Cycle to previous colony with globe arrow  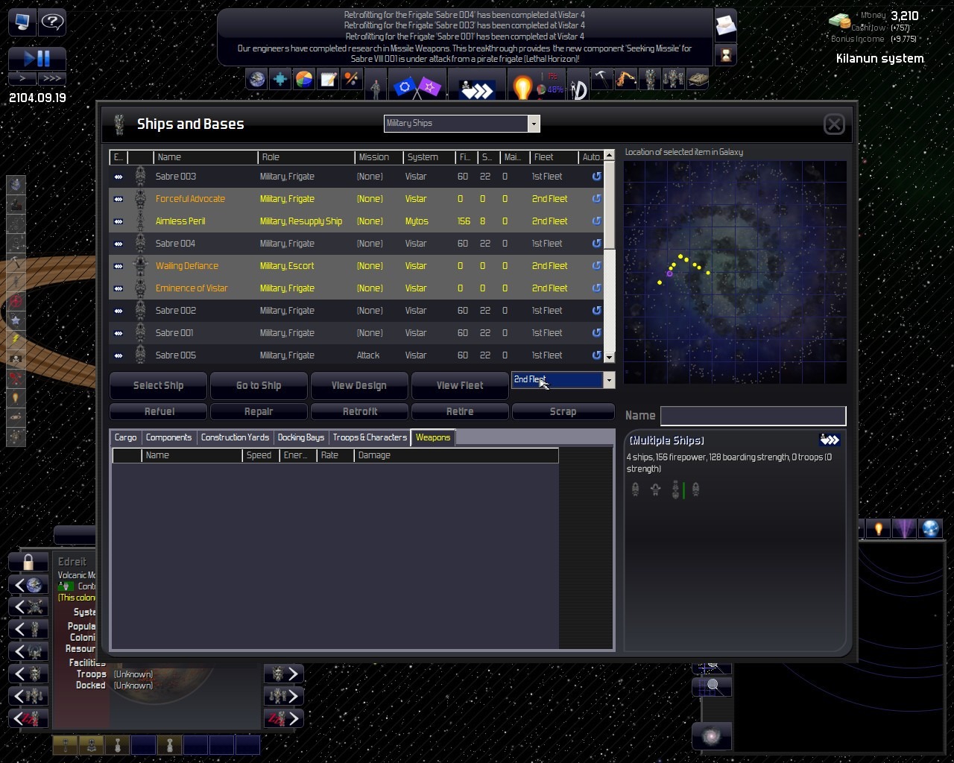click(28, 585)
